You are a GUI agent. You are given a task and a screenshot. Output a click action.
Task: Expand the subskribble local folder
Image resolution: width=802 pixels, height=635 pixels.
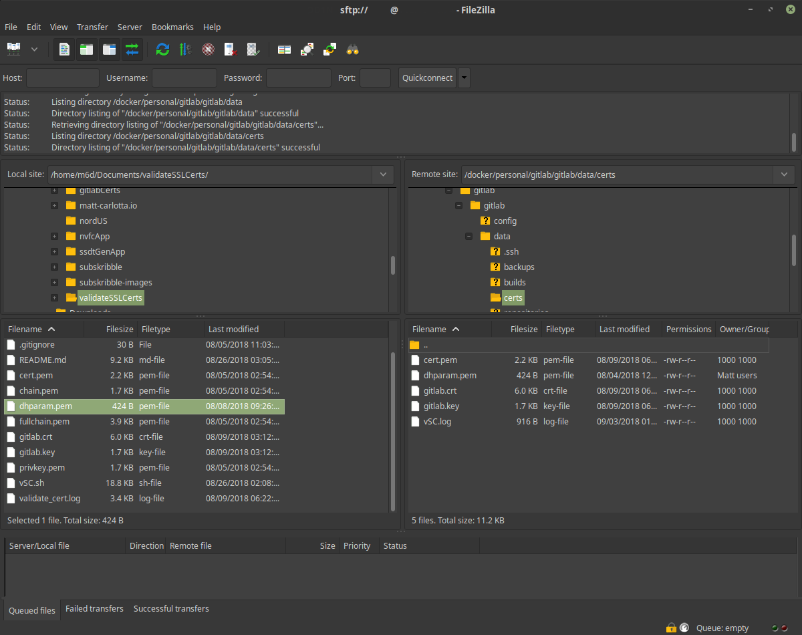point(55,267)
